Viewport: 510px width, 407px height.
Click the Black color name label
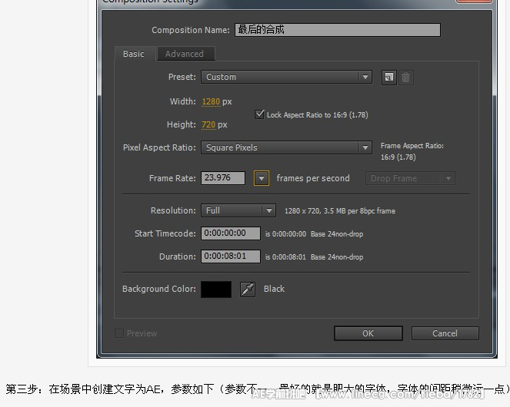pyautogui.click(x=274, y=289)
